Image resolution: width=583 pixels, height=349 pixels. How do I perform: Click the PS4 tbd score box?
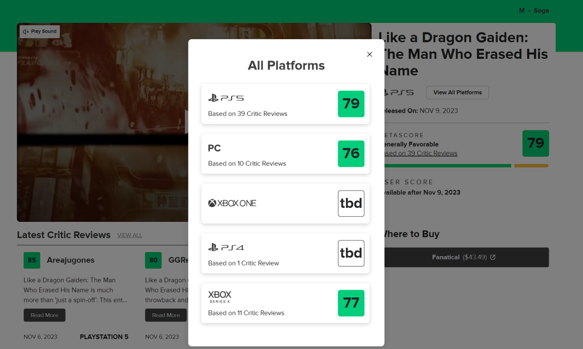pyautogui.click(x=351, y=253)
